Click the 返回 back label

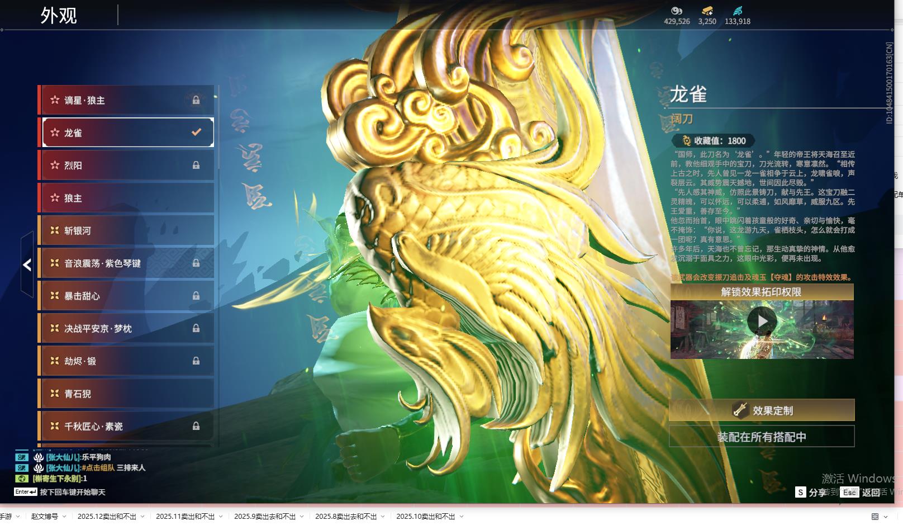[871, 493]
